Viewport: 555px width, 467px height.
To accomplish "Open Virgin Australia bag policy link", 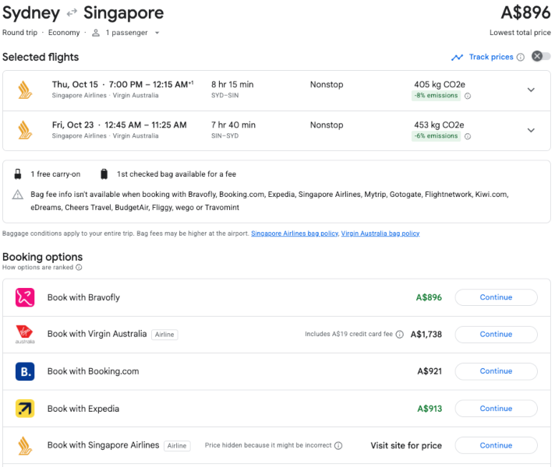I will 380,233.
